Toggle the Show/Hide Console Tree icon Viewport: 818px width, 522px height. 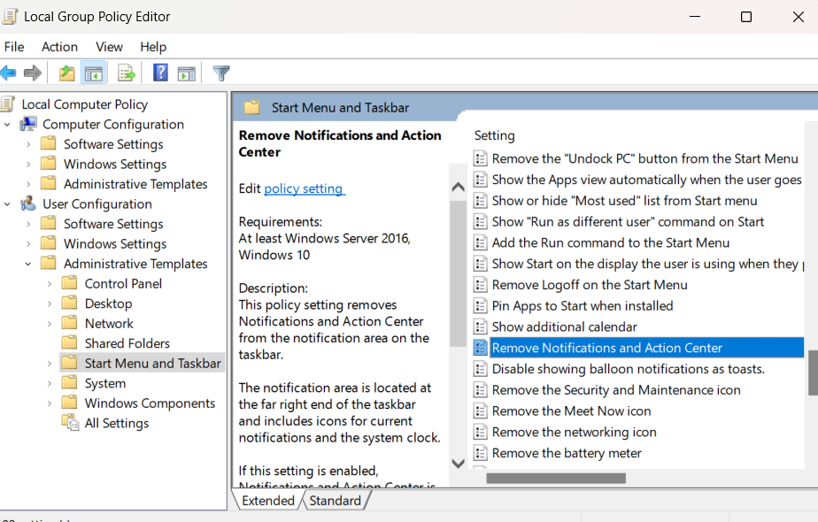(93, 73)
